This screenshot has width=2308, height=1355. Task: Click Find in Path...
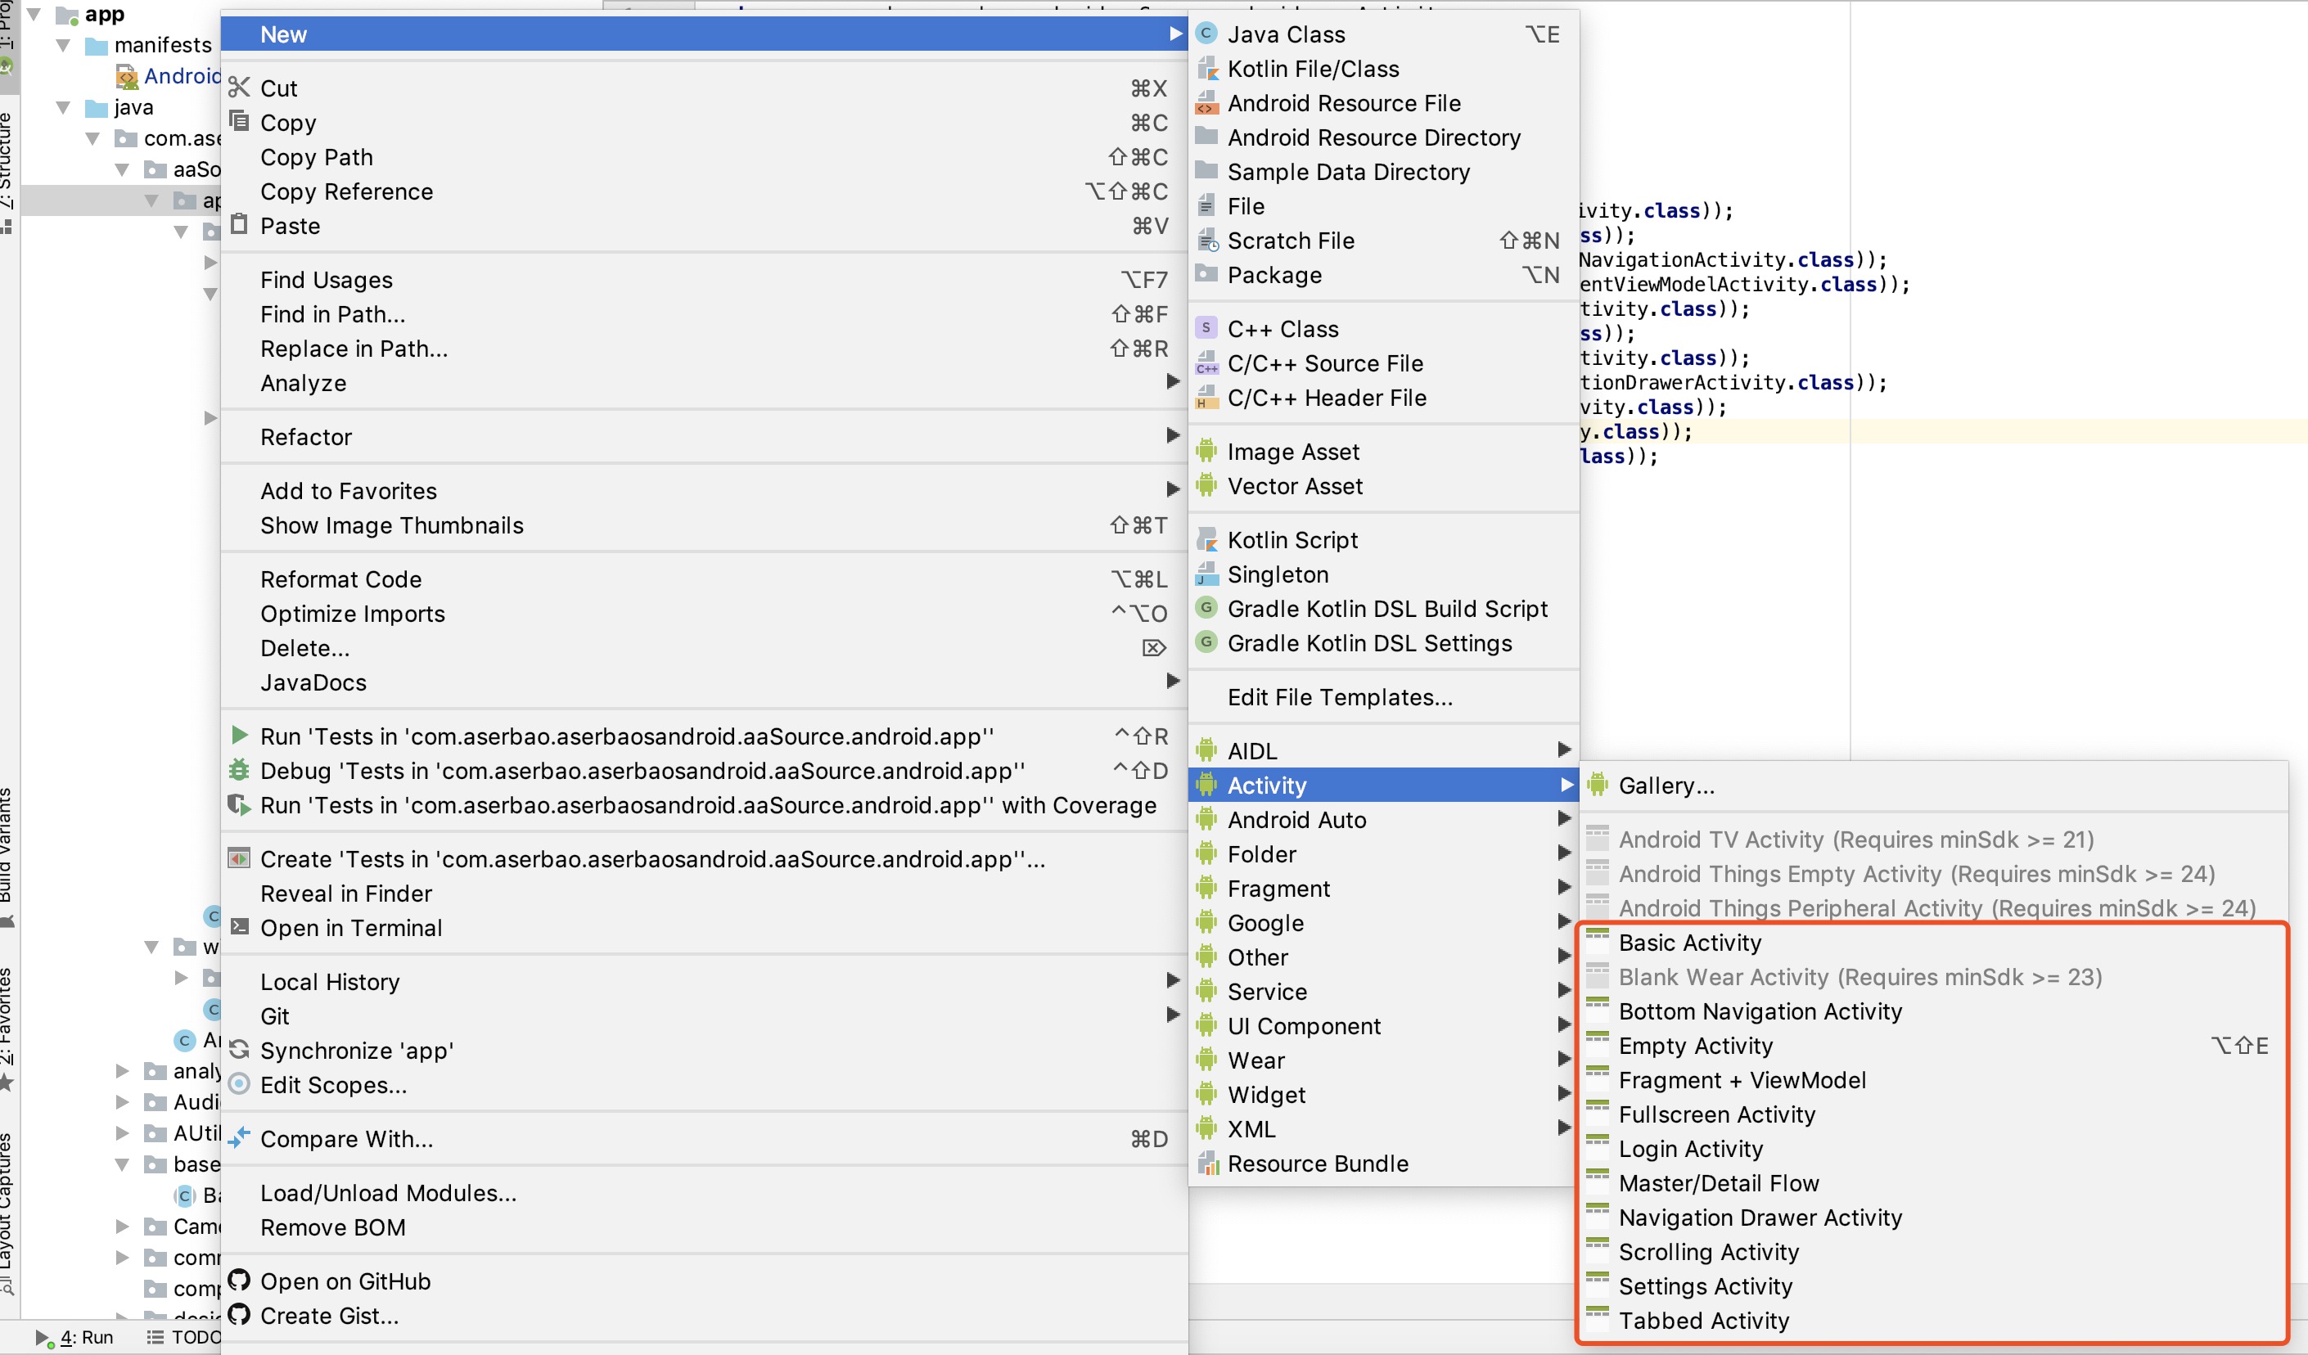coord(705,314)
